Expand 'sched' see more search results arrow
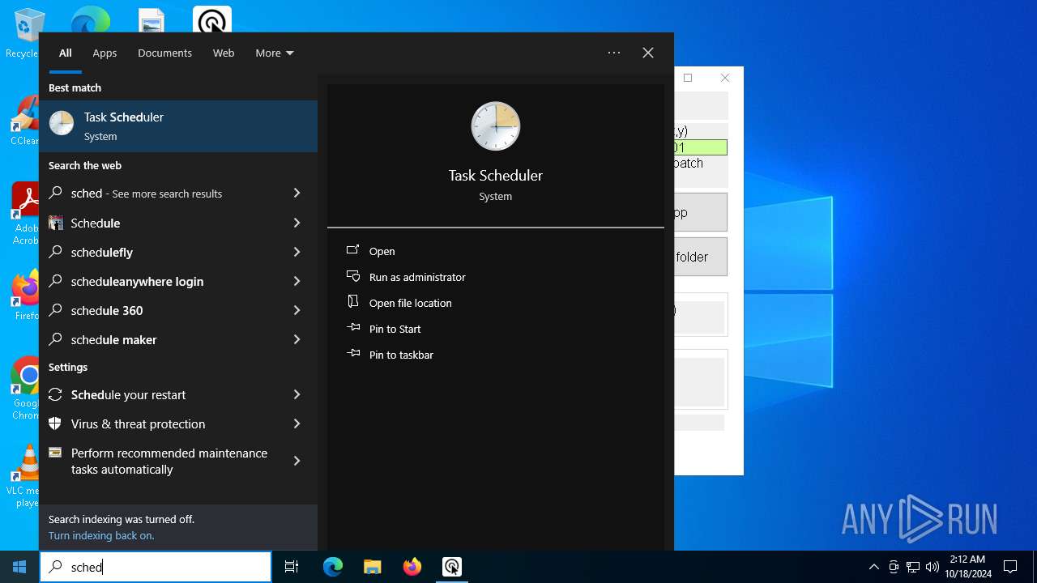The height and width of the screenshot is (583, 1037). pos(297,194)
